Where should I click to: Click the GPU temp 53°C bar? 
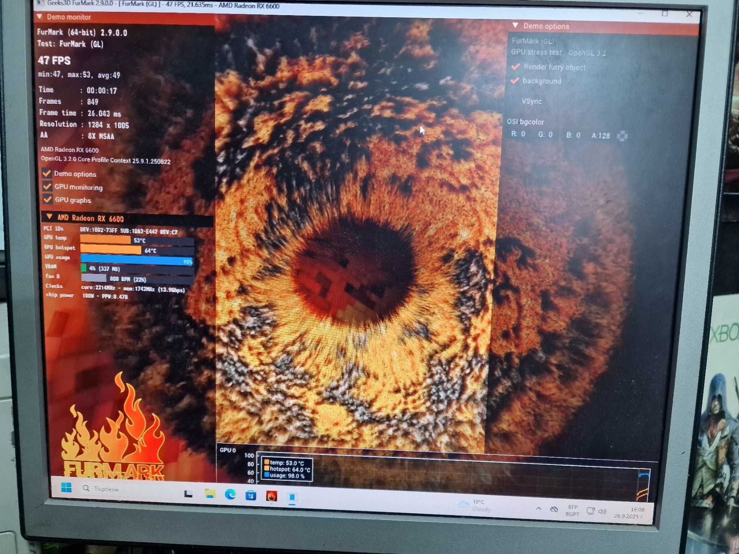(x=137, y=240)
